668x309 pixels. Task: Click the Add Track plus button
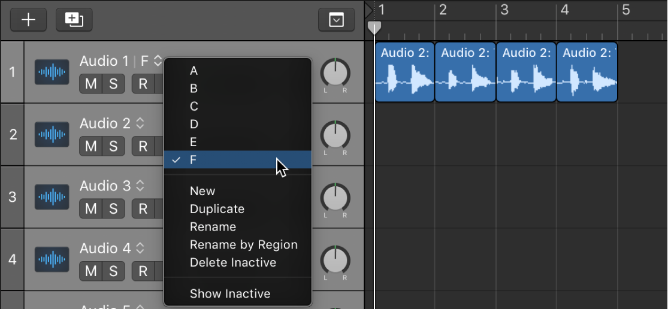[29, 20]
